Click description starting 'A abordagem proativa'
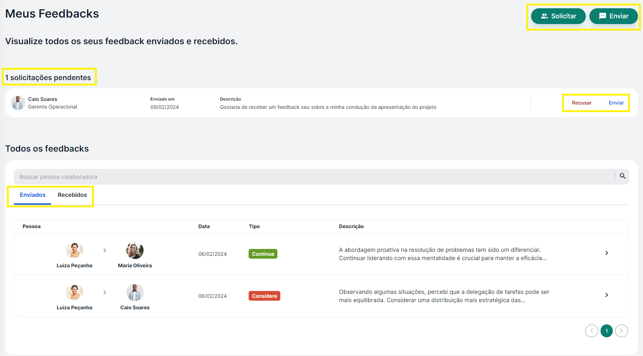This screenshot has height=356, width=643. tap(443, 254)
